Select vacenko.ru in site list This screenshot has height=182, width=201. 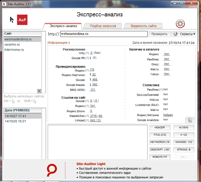[x=23, y=45]
